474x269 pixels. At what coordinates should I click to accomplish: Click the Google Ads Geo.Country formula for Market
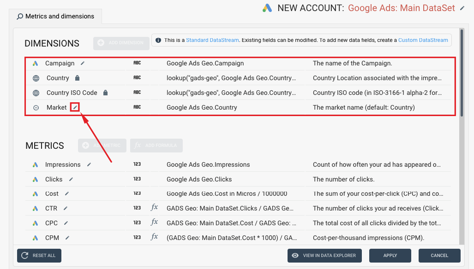point(202,108)
